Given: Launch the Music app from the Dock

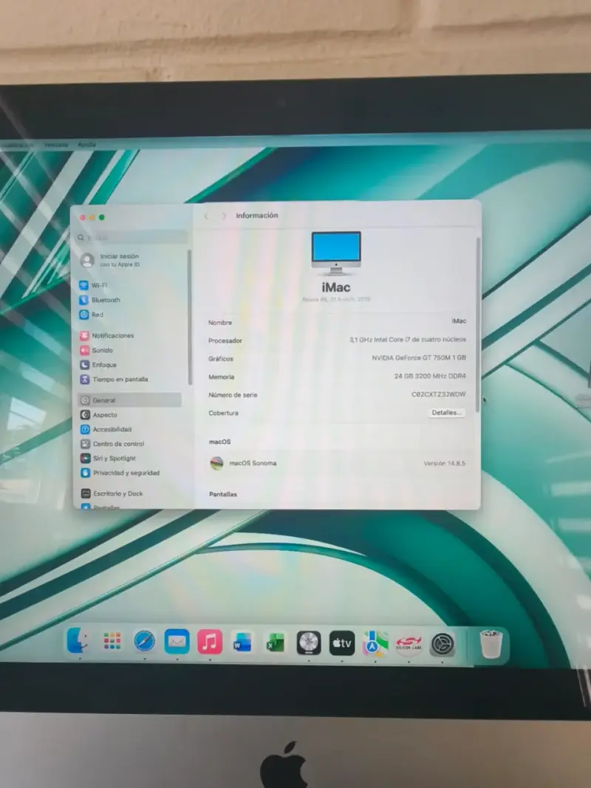Looking at the screenshot, I should point(210,642).
